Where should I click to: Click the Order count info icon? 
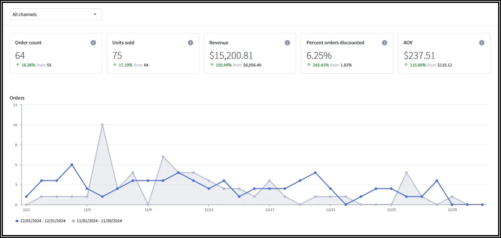93,43
